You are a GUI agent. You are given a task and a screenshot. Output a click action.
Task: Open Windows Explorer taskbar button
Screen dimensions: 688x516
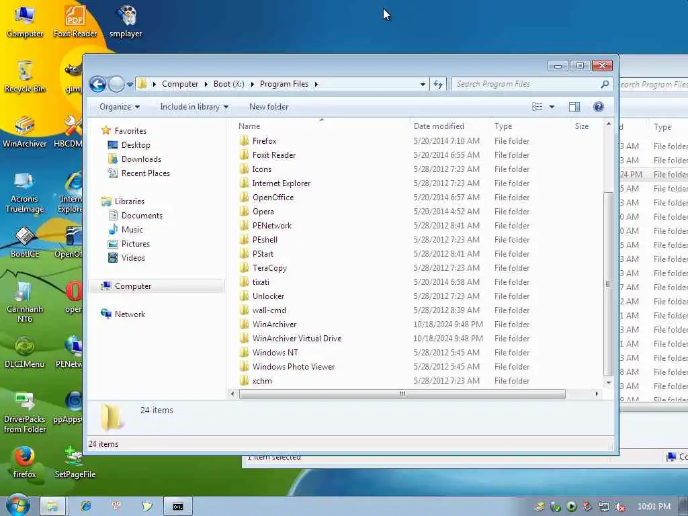52,507
